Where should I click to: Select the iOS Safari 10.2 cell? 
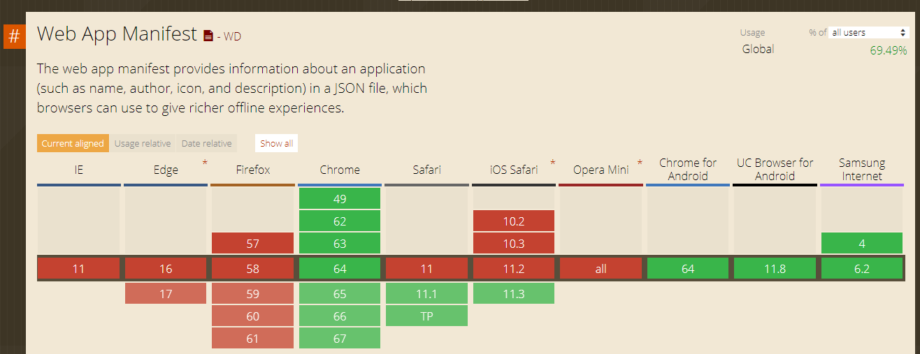(x=514, y=221)
